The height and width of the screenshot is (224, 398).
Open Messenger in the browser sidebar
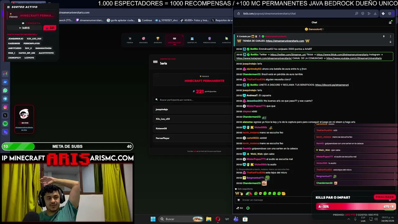click(x=5, y=82)
